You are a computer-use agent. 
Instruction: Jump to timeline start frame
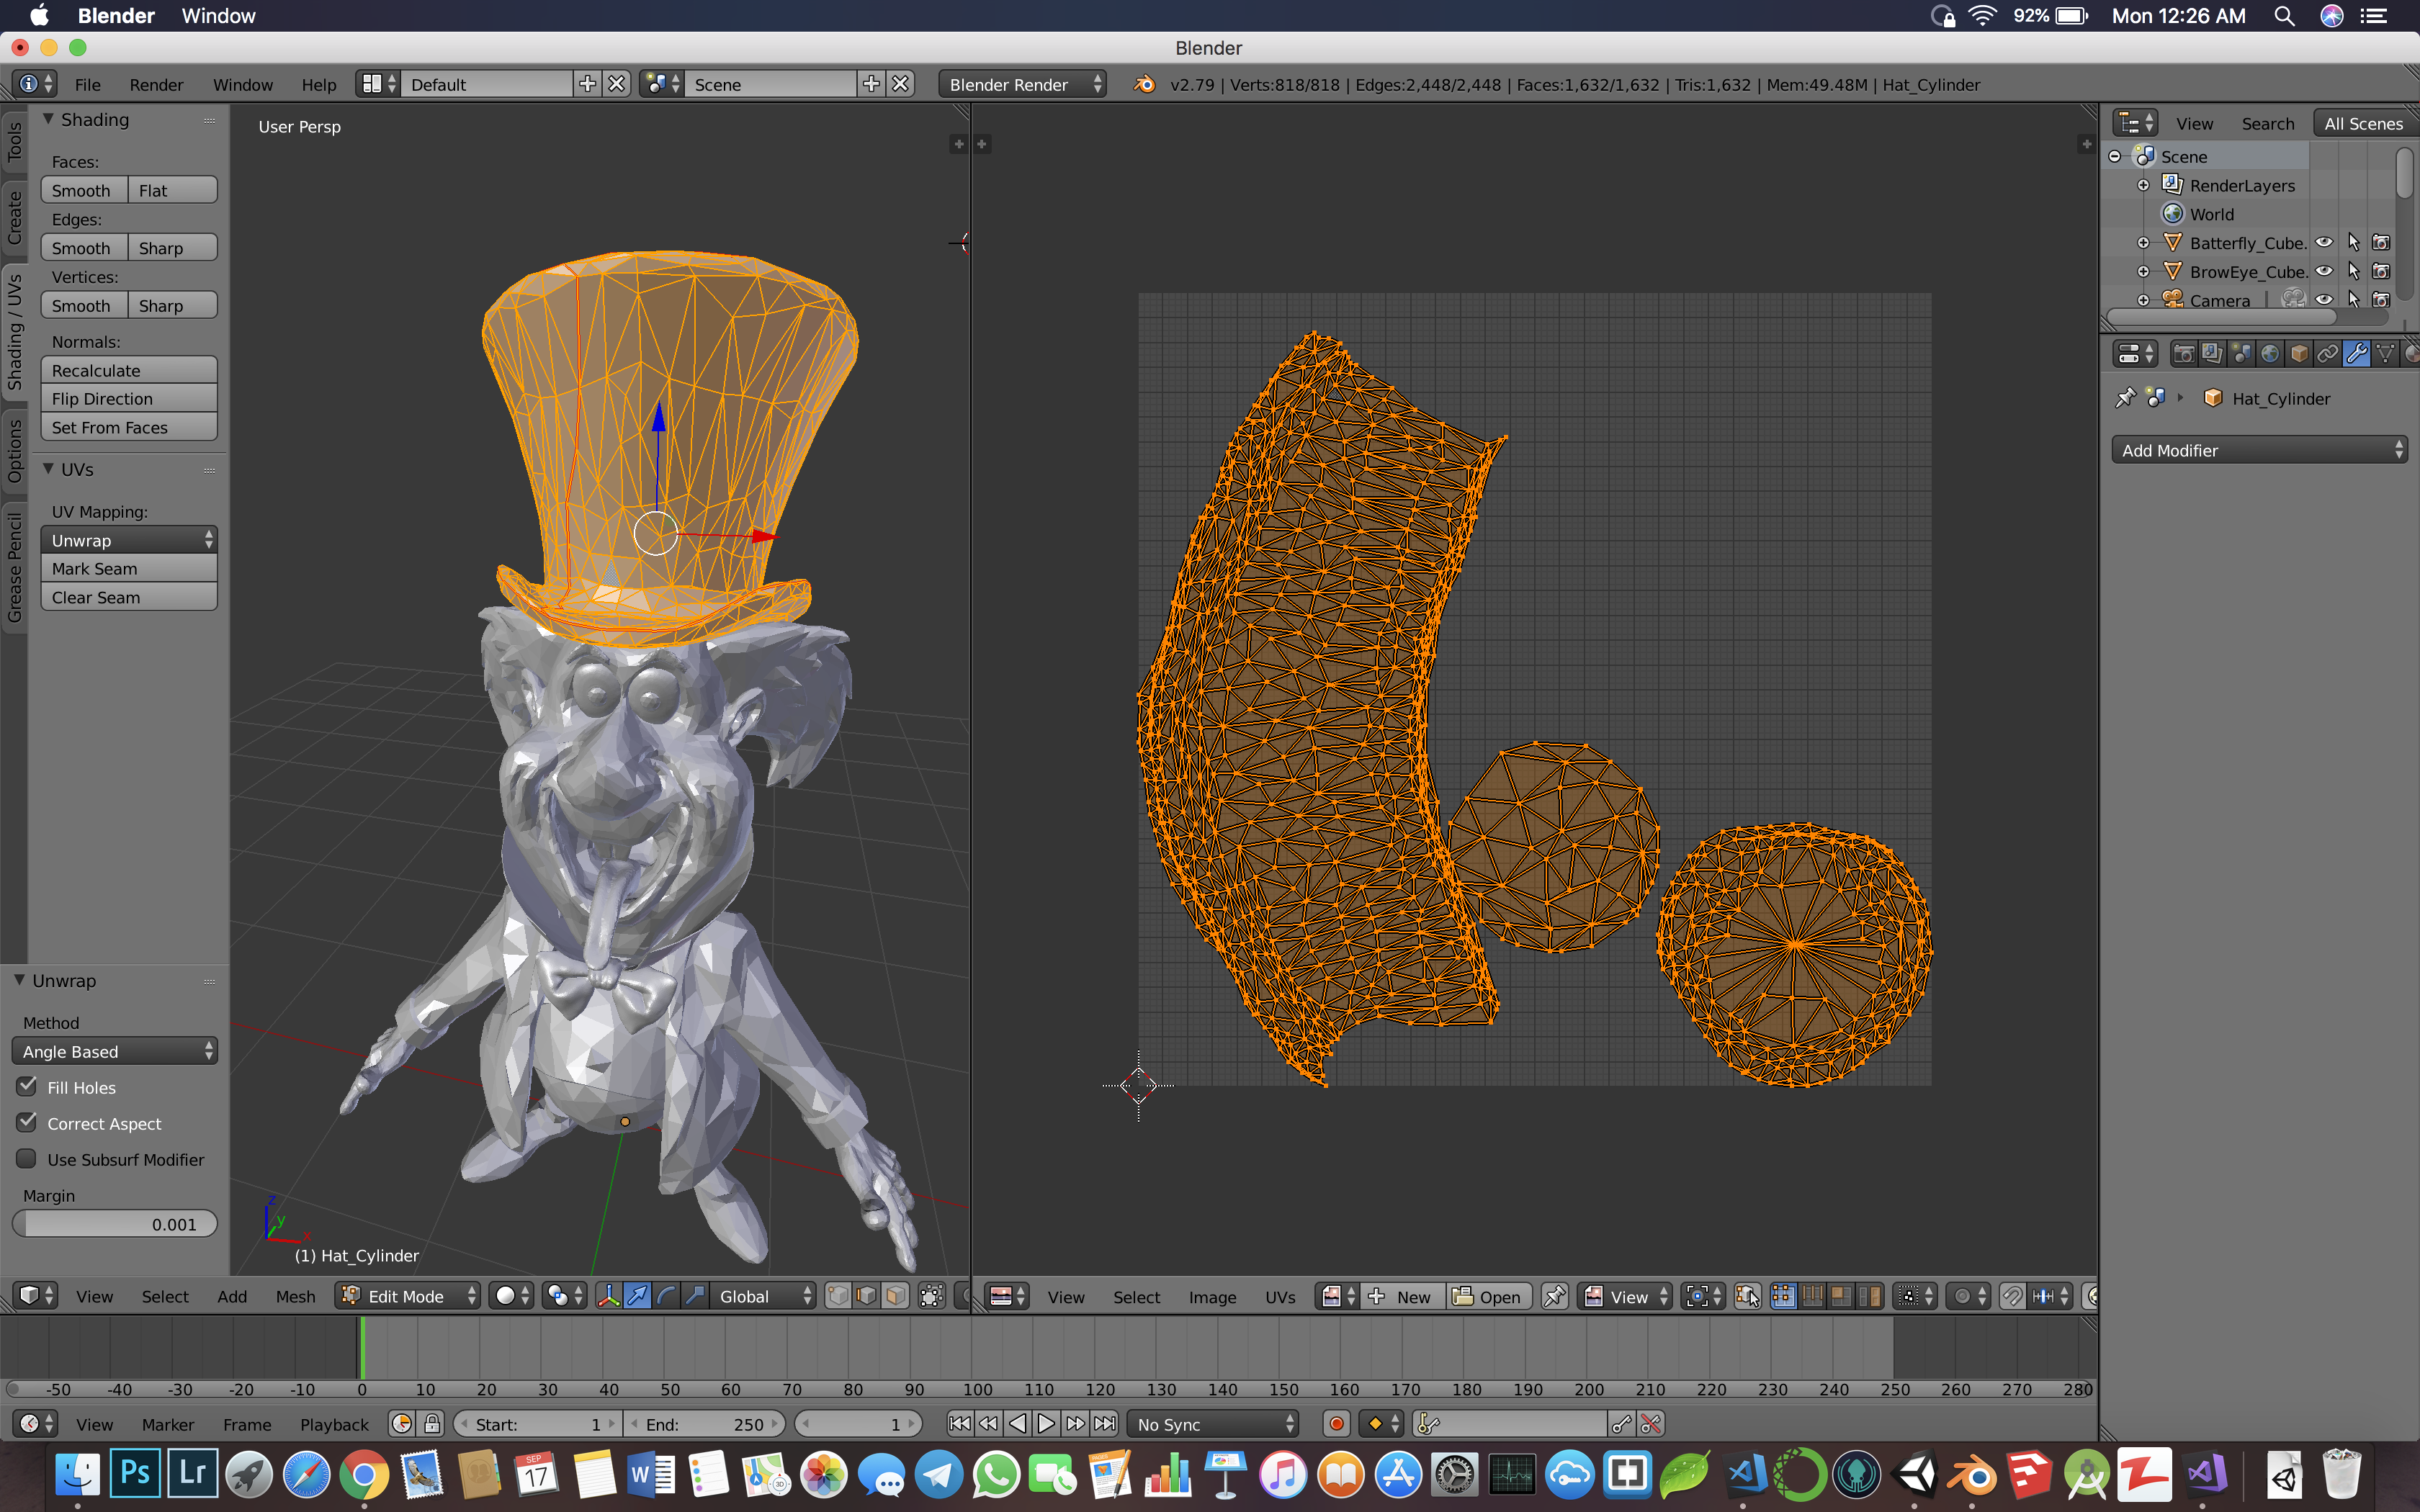(x=959, y=1424)
